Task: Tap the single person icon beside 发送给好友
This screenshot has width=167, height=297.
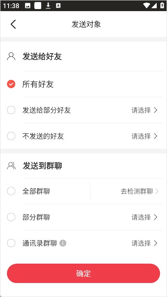Action: [11, 56]
